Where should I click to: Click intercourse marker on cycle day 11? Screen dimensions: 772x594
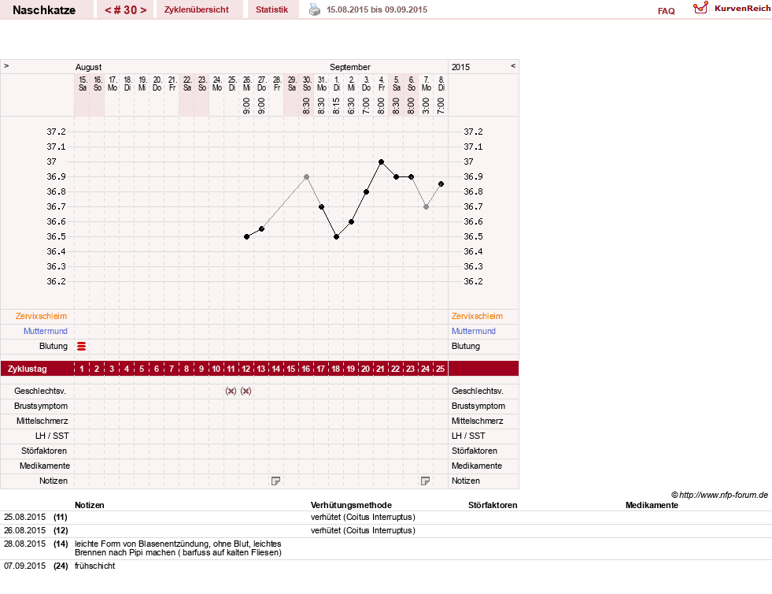(231, 391)
